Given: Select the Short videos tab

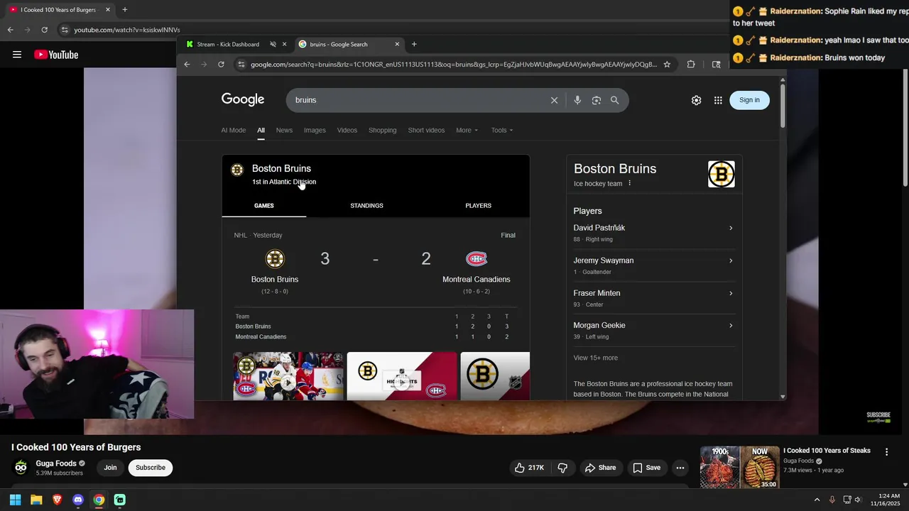Looking at the screenshot, I should (x=426, y=130).
